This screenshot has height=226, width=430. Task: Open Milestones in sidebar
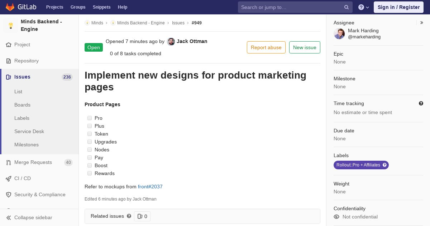point(27,145)
